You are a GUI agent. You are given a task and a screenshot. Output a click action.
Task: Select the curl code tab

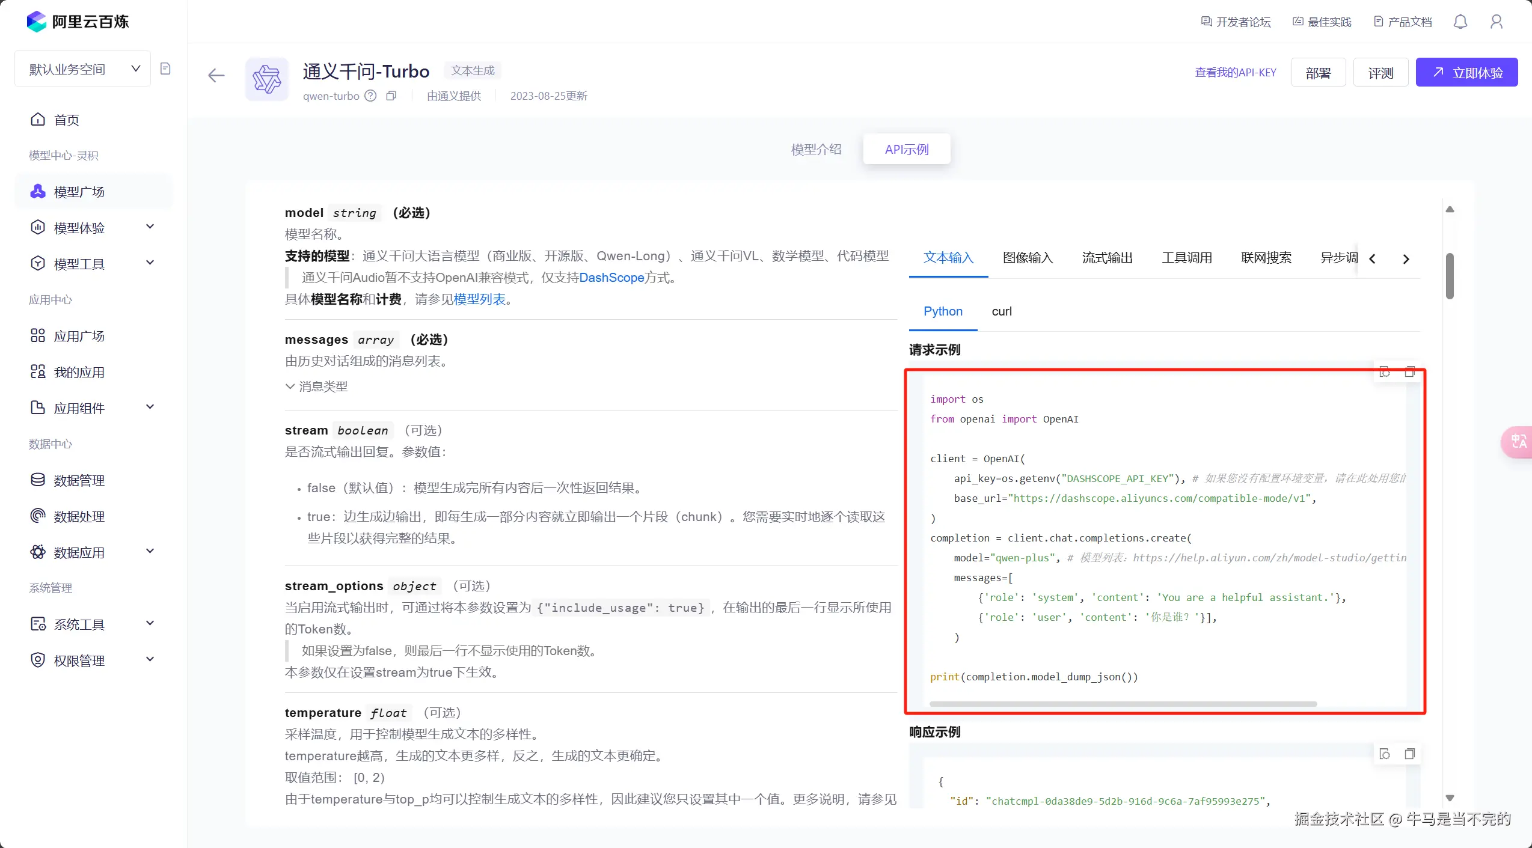1002,311
